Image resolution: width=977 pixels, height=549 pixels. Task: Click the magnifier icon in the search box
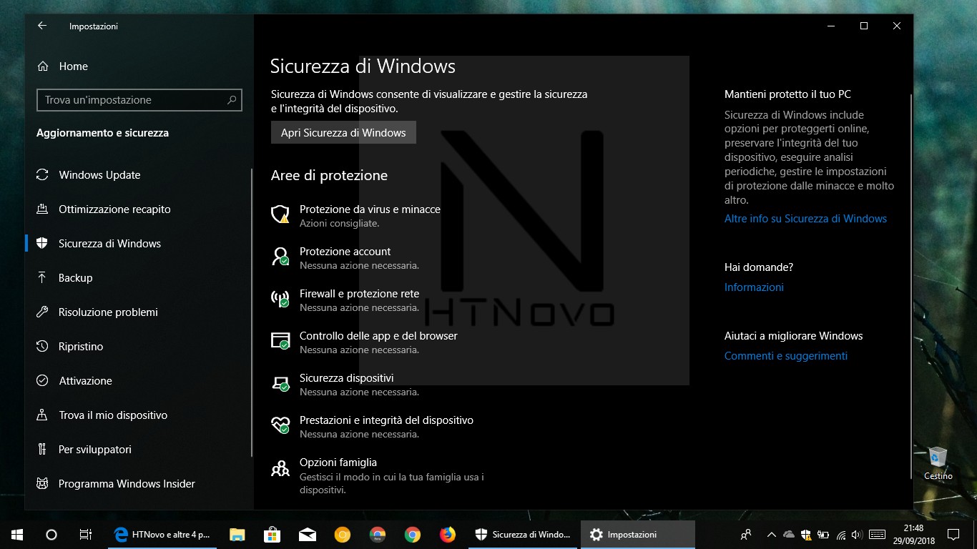tap(232, 100)
